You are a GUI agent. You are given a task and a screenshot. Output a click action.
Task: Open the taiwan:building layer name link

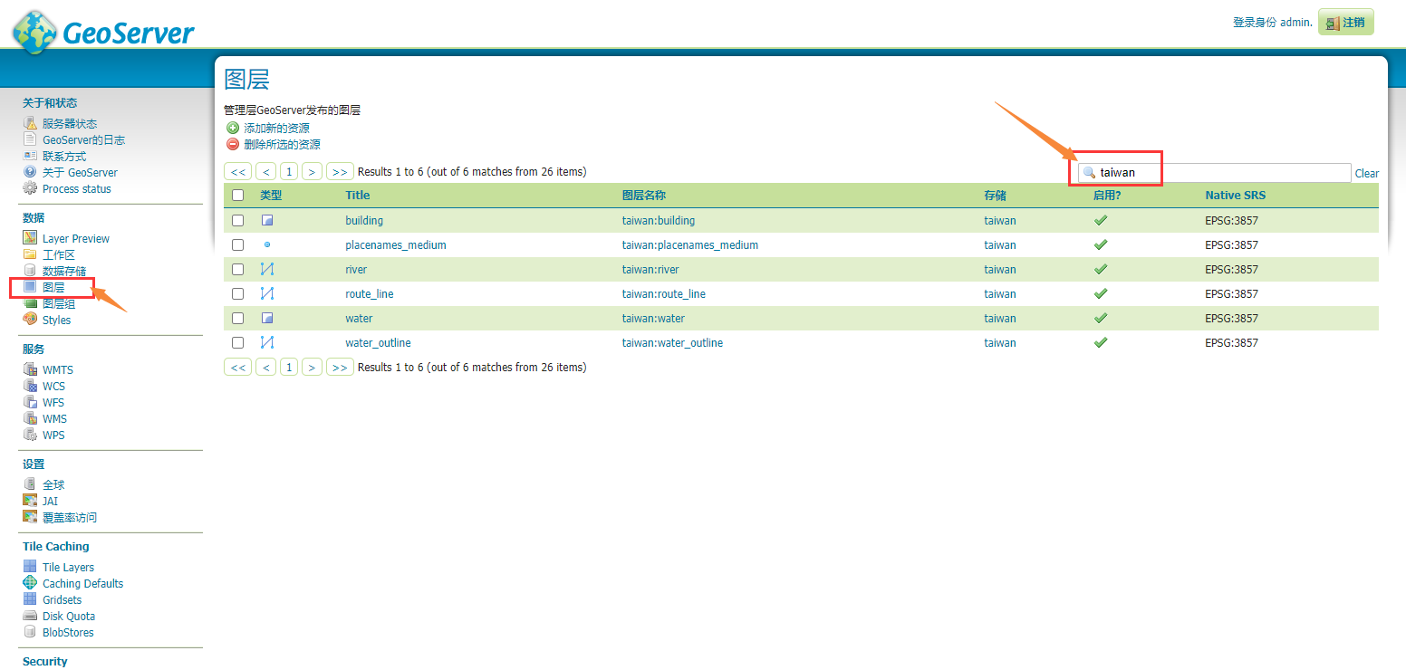coord(659,220)
